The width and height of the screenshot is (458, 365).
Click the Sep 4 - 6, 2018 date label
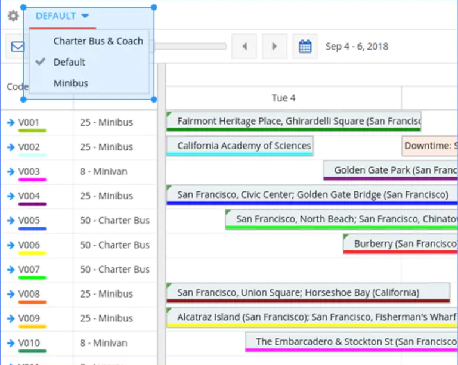pyautogui.click(x=357, y=46)
